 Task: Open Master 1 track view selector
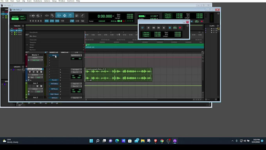[x=35, y=58]
